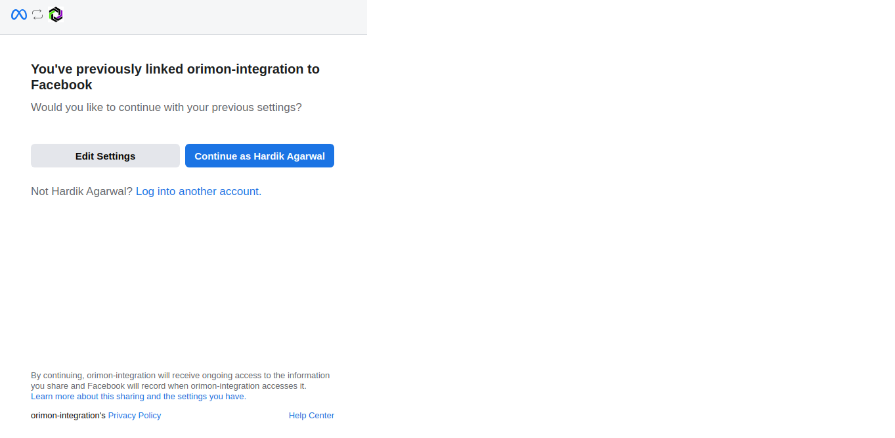Click the two-way transfer arrows icon
The image size is (895, 438).
(x=37, y=14)
